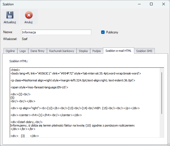Click the <body lang=PL line in editor
The height and width of the screenshot is (146, 170).
76,73
